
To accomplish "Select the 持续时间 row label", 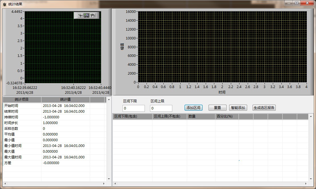I will click(x=11, y=117).
